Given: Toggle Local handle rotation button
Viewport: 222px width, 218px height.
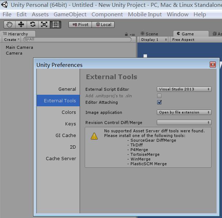Looking at the screenshot, I should [103, 25].
